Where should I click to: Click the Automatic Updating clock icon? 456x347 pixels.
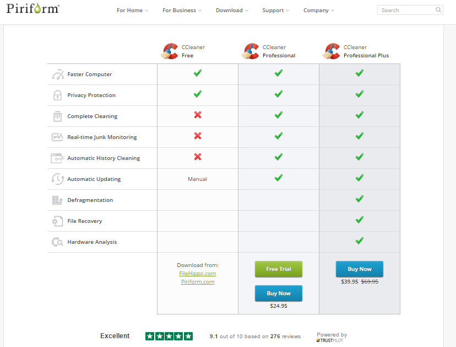(58, 179)
